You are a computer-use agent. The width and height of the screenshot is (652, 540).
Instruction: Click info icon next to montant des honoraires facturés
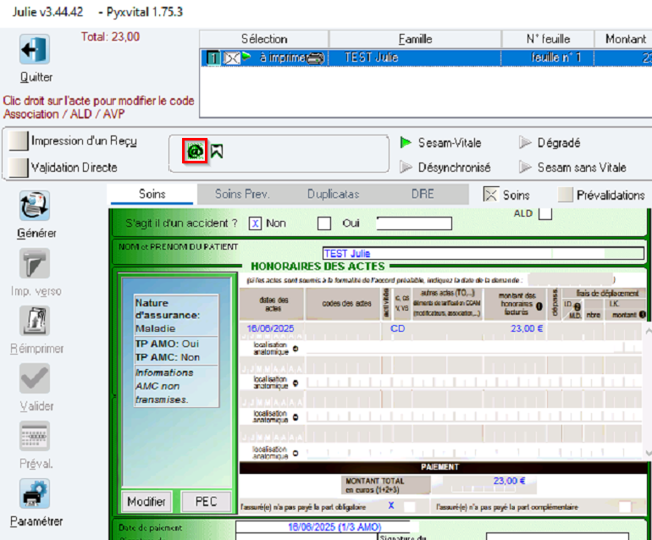pos(539,306)
